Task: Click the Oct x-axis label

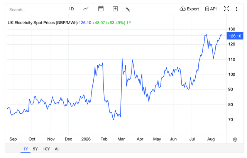Action: pos(32,139)
